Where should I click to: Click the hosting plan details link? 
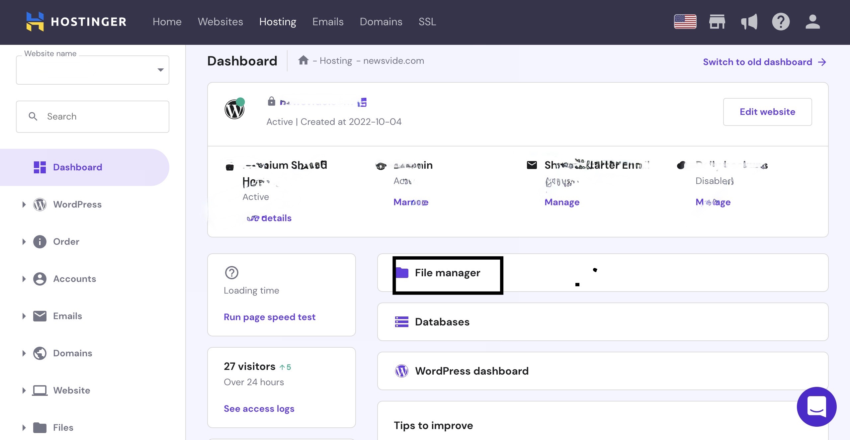click(269, 218)
